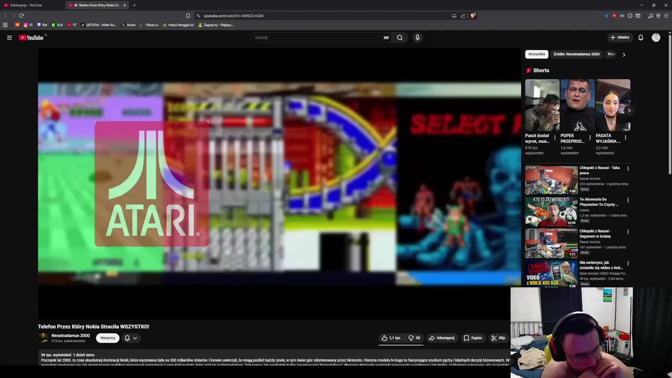Image resolution: width=672 pixels, height=378 pixels.
Task: Open KTO TO ZATWIERDZIŁ?! video thumbnail
Action: (x=551, y=212)
